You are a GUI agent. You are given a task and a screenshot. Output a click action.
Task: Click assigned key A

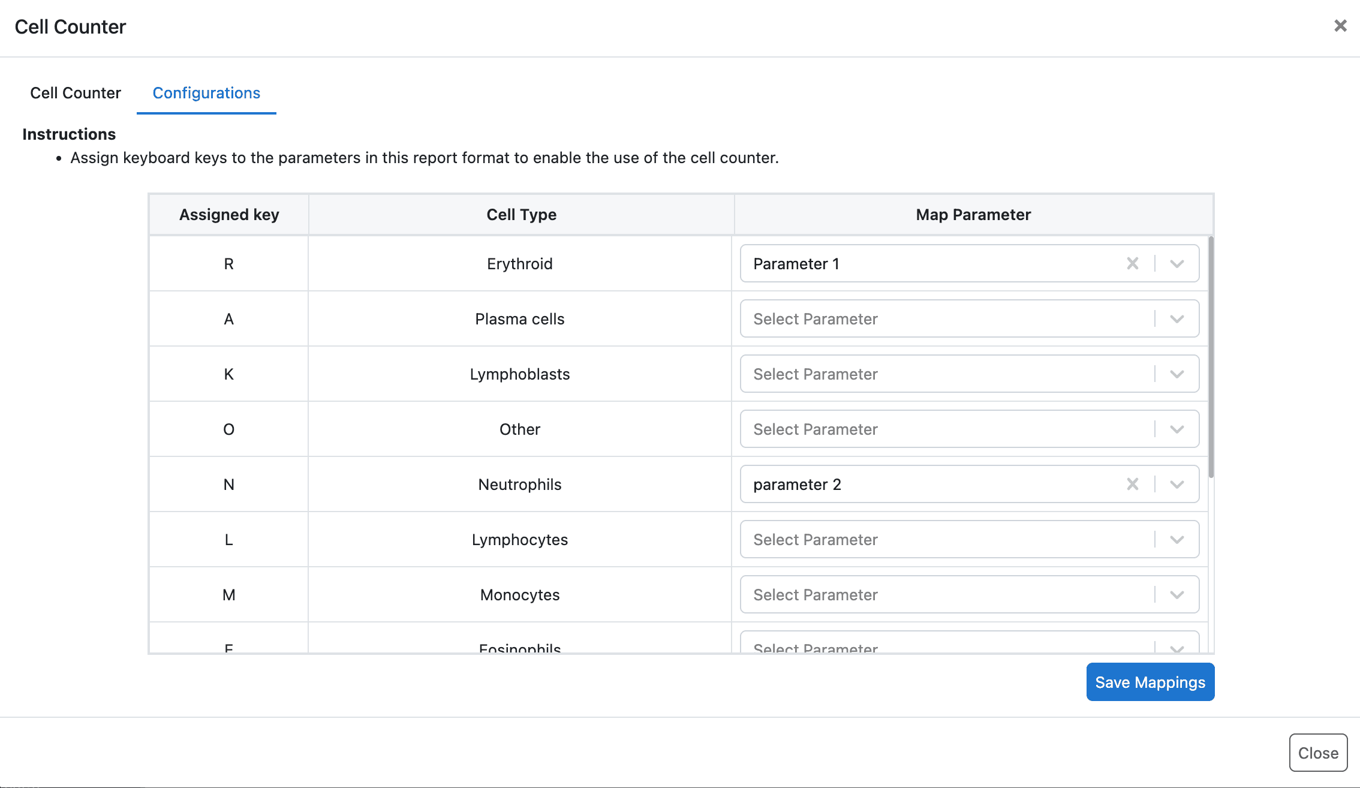228,319
